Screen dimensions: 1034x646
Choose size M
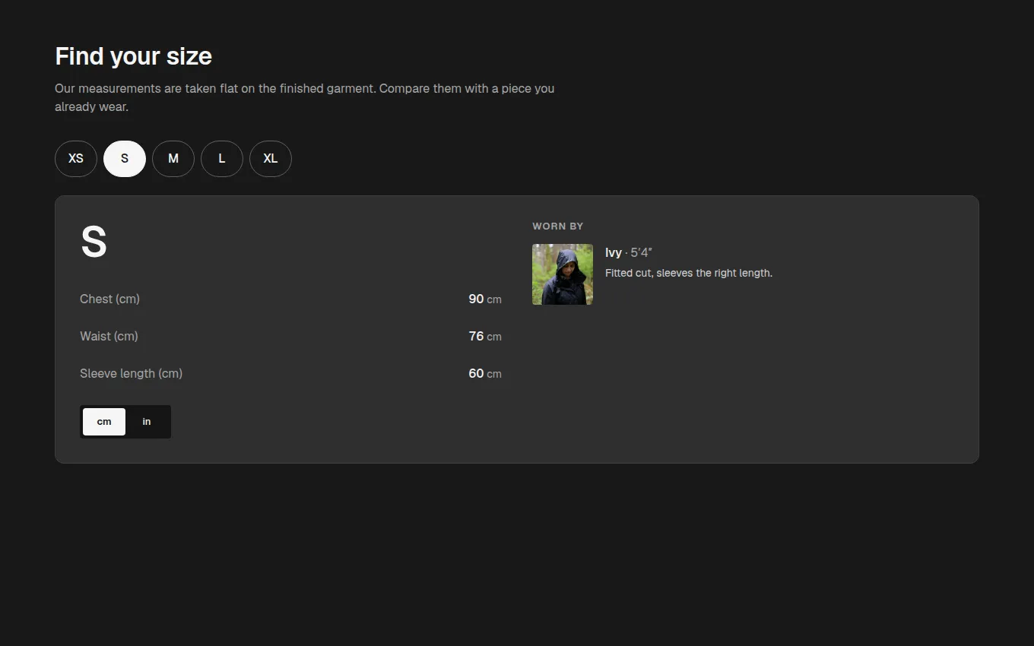(x=173, y=159)
